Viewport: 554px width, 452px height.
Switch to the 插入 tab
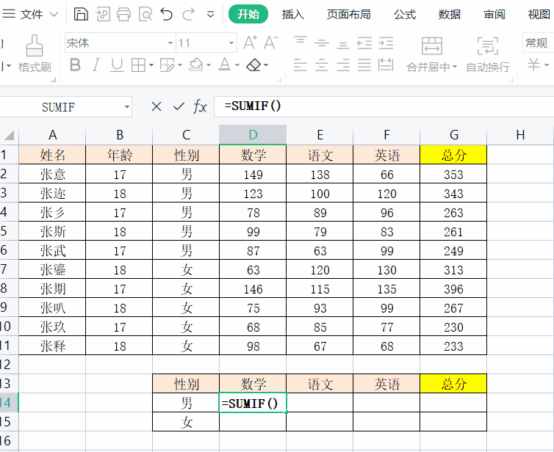click(293, 14)
